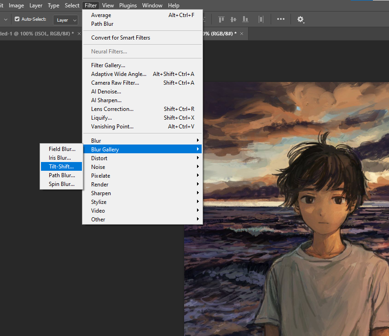389x336 pixels.
Task: Open Camera Raw Filter
Action: [x=142, y=83]
